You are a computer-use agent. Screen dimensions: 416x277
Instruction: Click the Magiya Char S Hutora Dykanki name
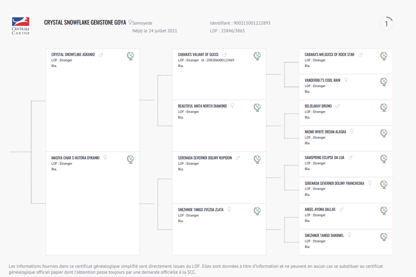click(x=75, y=158)
